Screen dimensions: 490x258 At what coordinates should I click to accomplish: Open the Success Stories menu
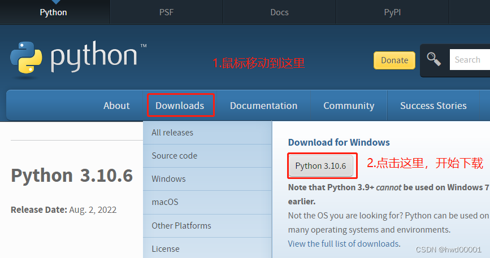[433, 106]
